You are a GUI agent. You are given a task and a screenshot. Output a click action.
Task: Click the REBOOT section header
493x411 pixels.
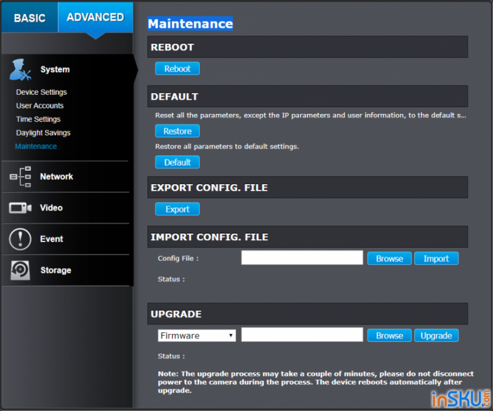[308, 47]
